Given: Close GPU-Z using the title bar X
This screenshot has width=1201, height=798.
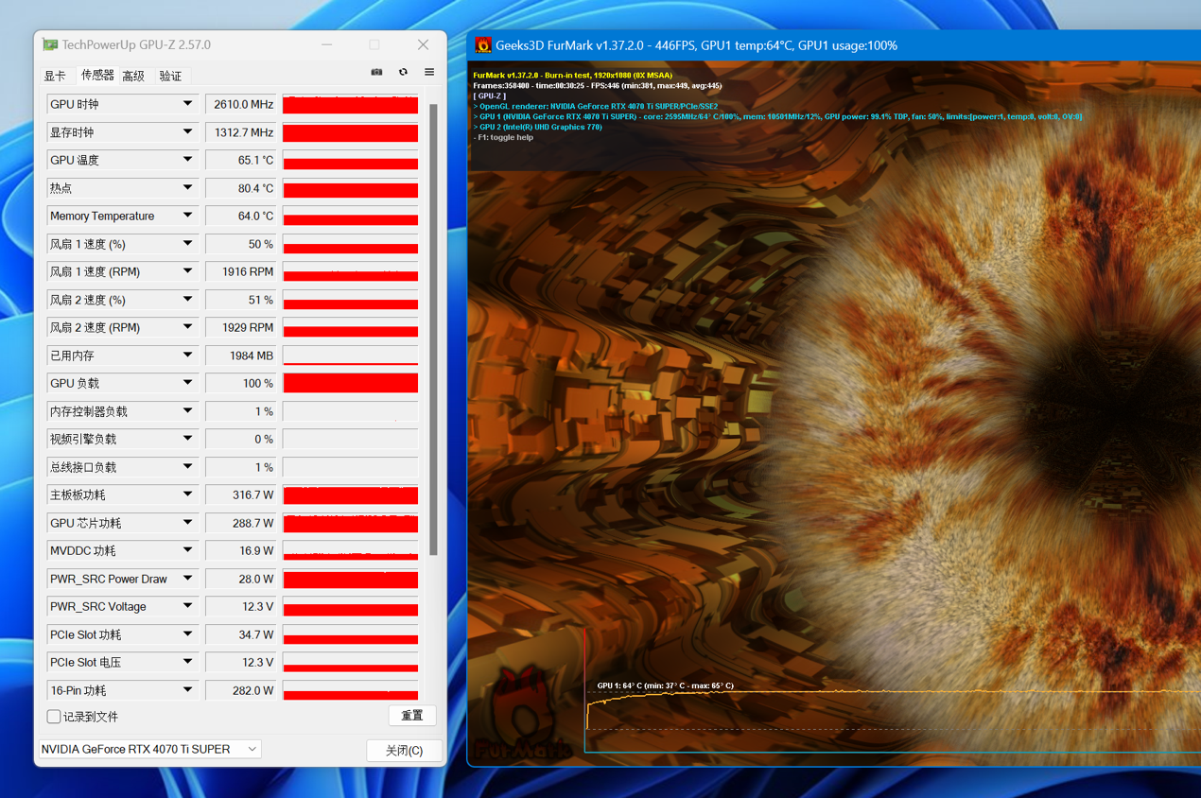Looking at the screenshot, I should [423, 44].
